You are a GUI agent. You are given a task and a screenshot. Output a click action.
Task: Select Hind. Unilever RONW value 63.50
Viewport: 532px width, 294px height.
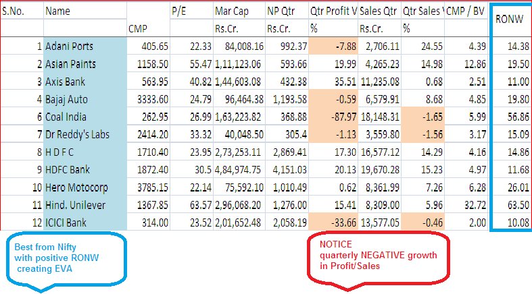pyautogui.click(x=511, y=204)
